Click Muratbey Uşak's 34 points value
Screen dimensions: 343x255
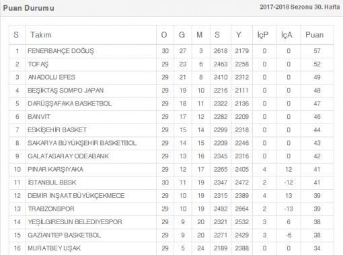pyautogui.click(x=317, y=248)
